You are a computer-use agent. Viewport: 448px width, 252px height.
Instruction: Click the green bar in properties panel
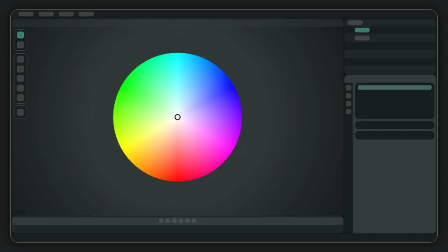[395, 88]
